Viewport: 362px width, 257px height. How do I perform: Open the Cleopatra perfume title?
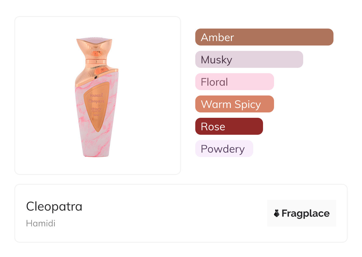54,206
